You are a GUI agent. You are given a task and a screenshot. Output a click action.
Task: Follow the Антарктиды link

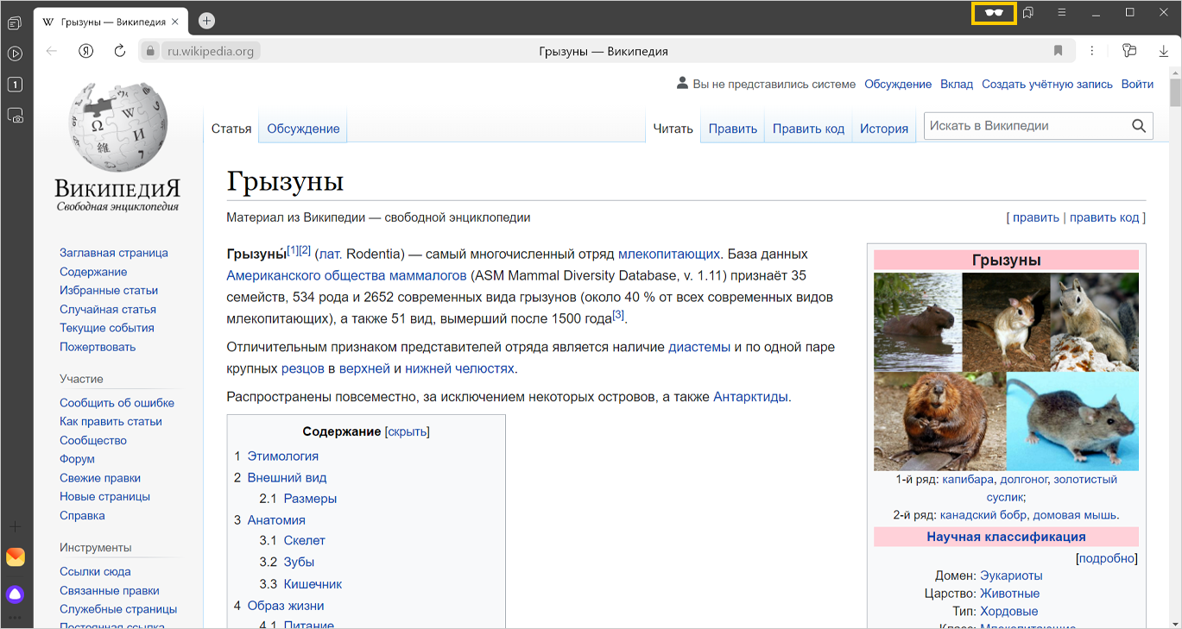click(750, 397)
